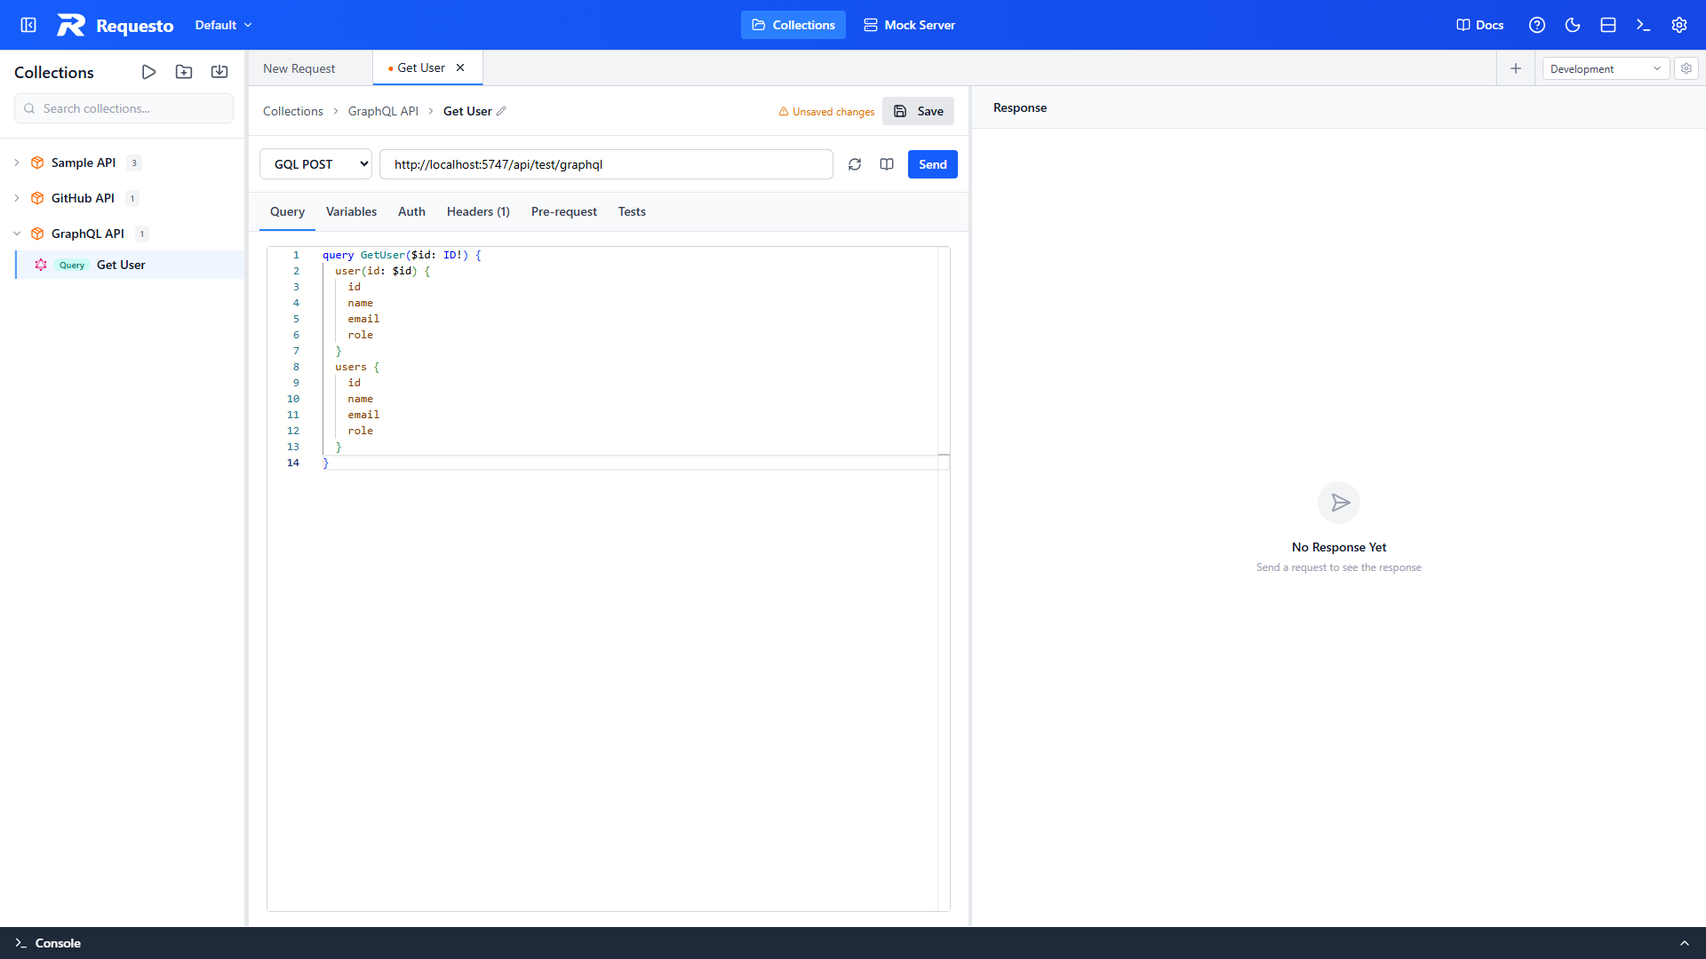Open the schema docs book icon
Image resolution: width=1706 pixels, height=959 pixels.
887,164
